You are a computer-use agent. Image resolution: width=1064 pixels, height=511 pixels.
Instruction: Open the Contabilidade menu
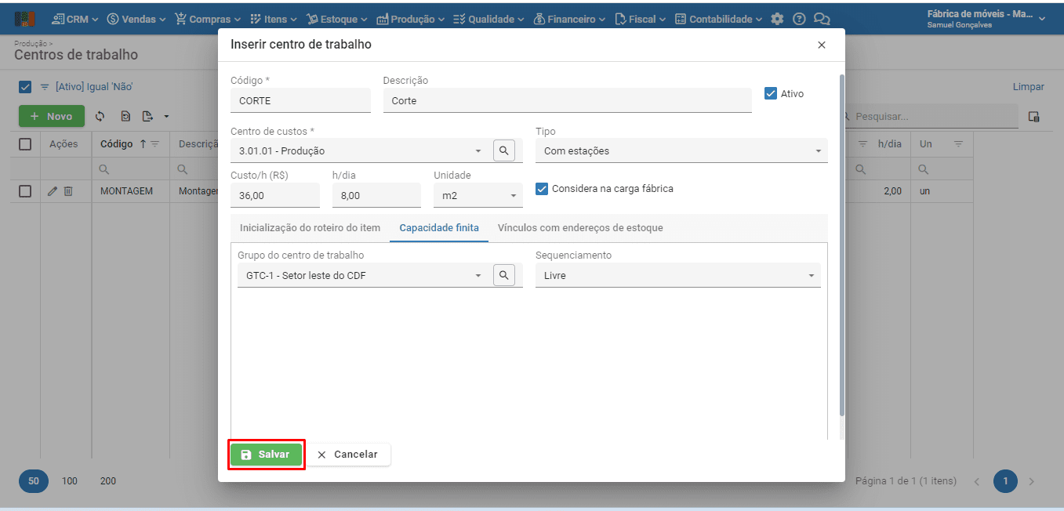click(719, 19)
